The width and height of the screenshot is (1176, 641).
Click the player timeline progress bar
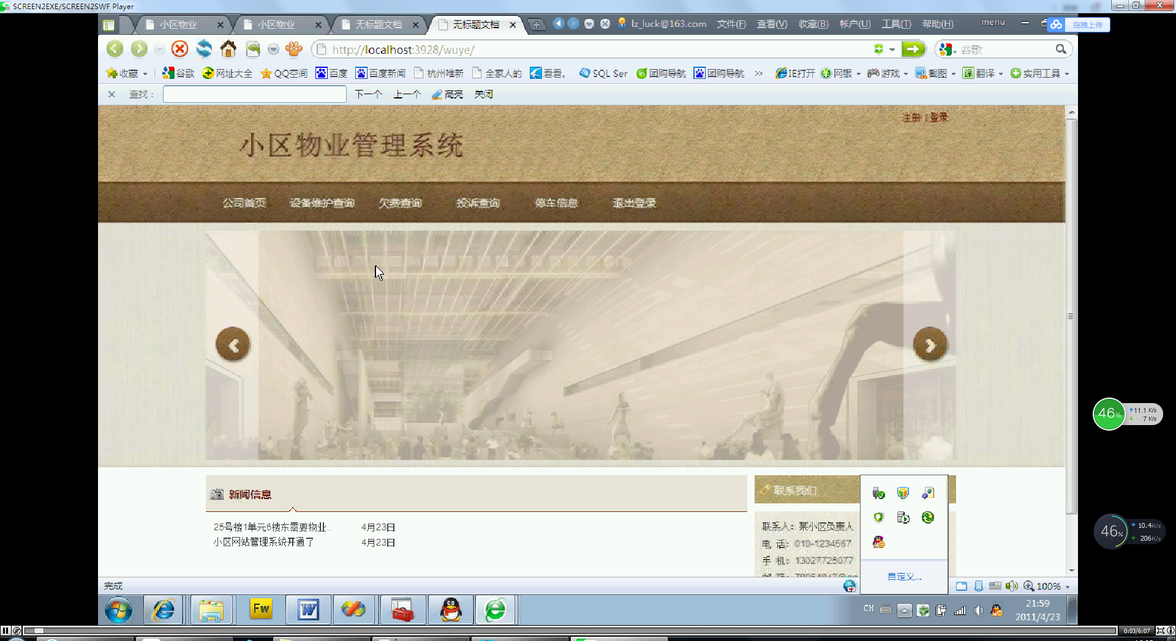pos(570,631)
